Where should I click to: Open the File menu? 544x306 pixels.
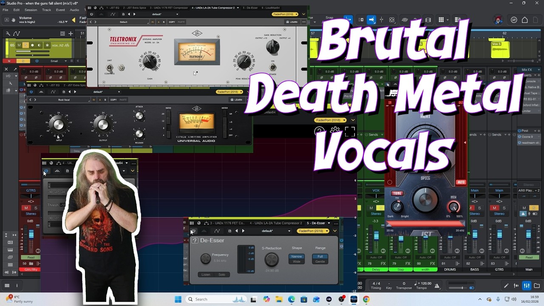coord(6,10)
